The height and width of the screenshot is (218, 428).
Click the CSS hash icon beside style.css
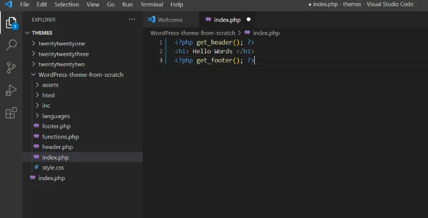pos(36,167)
